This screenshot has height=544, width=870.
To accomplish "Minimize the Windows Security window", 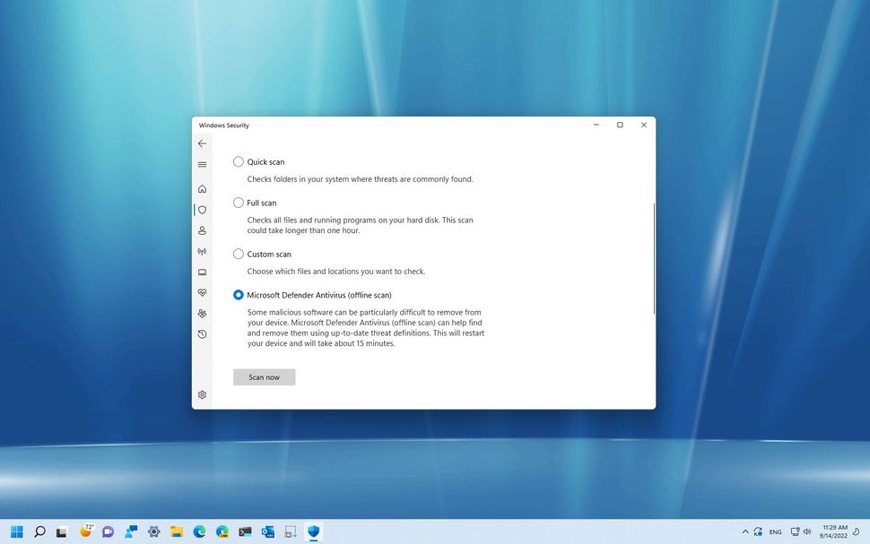I will pyautogui.click(x=596, y=125).
